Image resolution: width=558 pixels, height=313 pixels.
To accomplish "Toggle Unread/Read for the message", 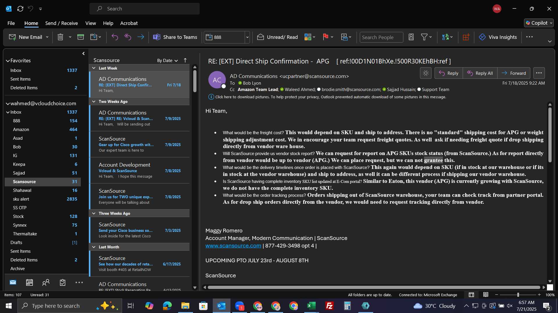I will (x=278, y=37).
